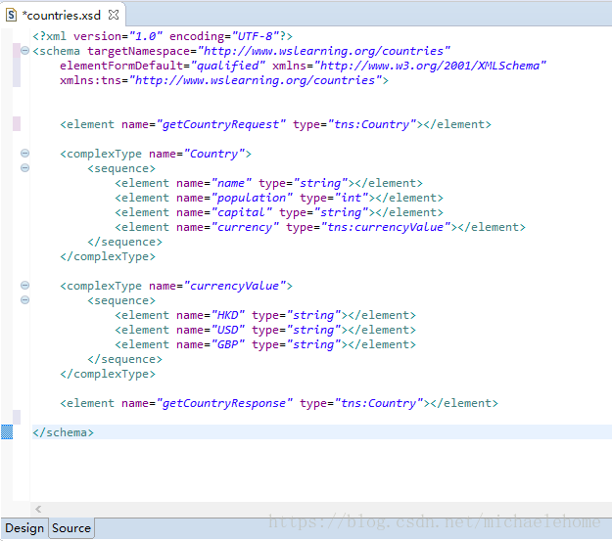Click the "GBP" element name

point(227,344)
